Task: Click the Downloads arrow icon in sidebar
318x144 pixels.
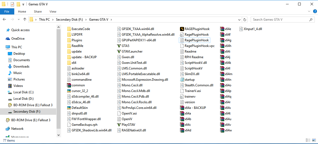Action: pos(10,67)
